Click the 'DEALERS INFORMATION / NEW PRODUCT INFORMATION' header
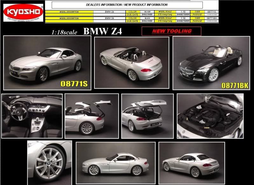Screen dimensions: 254x185 (127, 5)
